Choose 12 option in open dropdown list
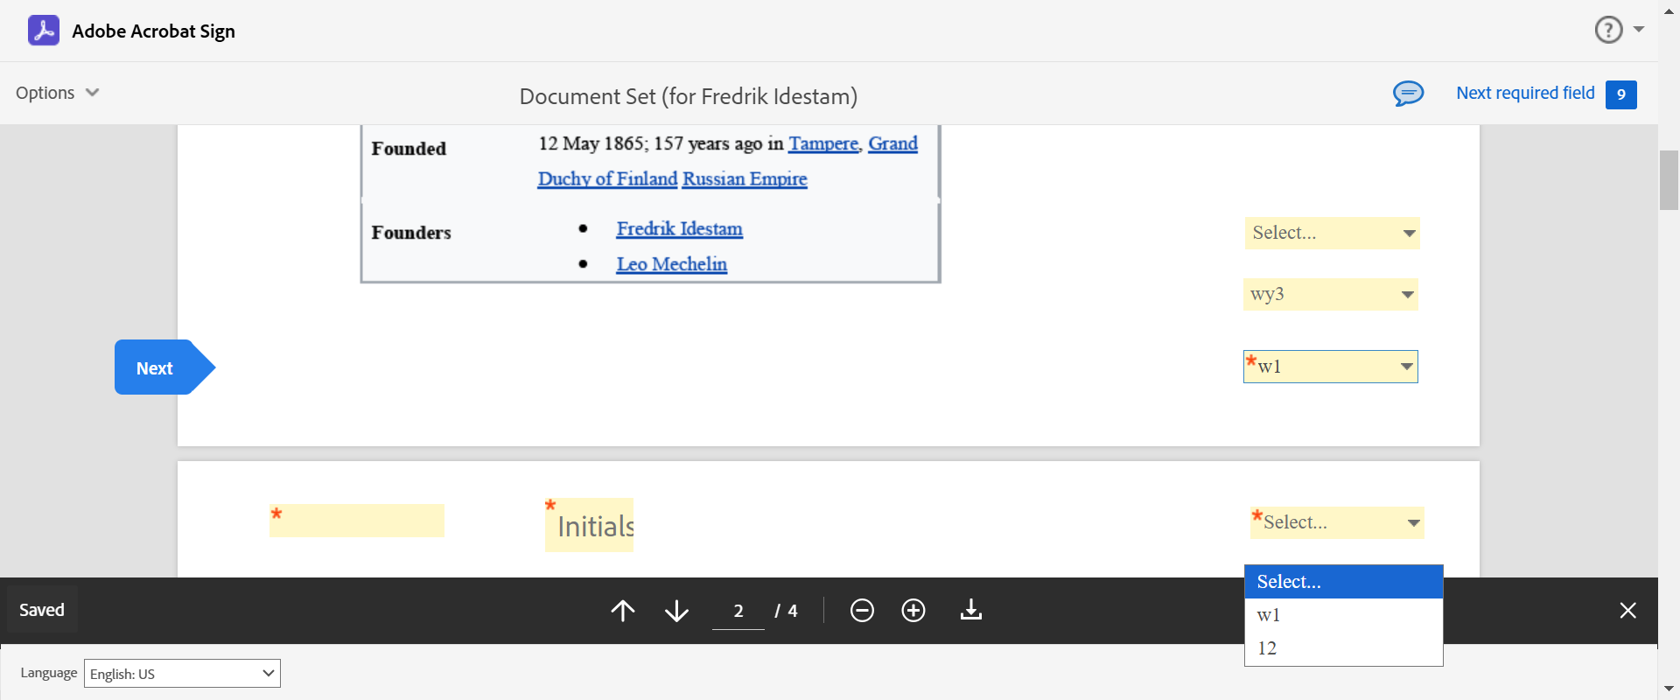 tap(1343, 648)
